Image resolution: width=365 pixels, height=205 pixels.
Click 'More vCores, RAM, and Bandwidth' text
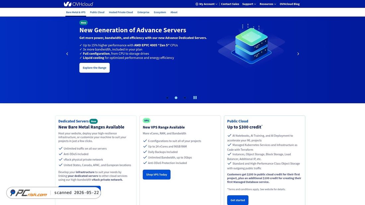[x=164, y=133]
